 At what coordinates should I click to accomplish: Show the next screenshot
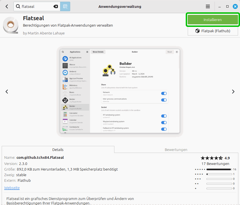point(233,92)
